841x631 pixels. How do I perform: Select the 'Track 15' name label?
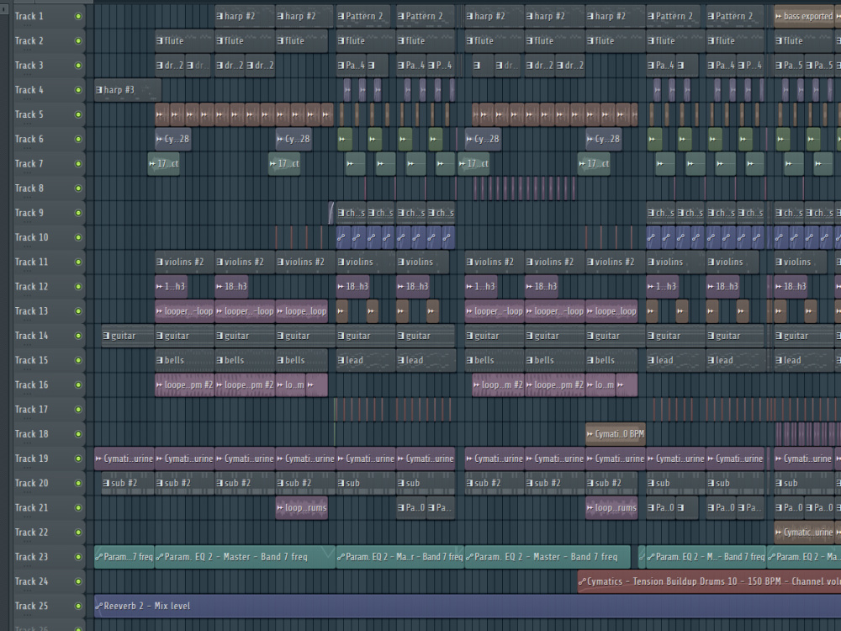pyautogui.click(x=31, y=360)
